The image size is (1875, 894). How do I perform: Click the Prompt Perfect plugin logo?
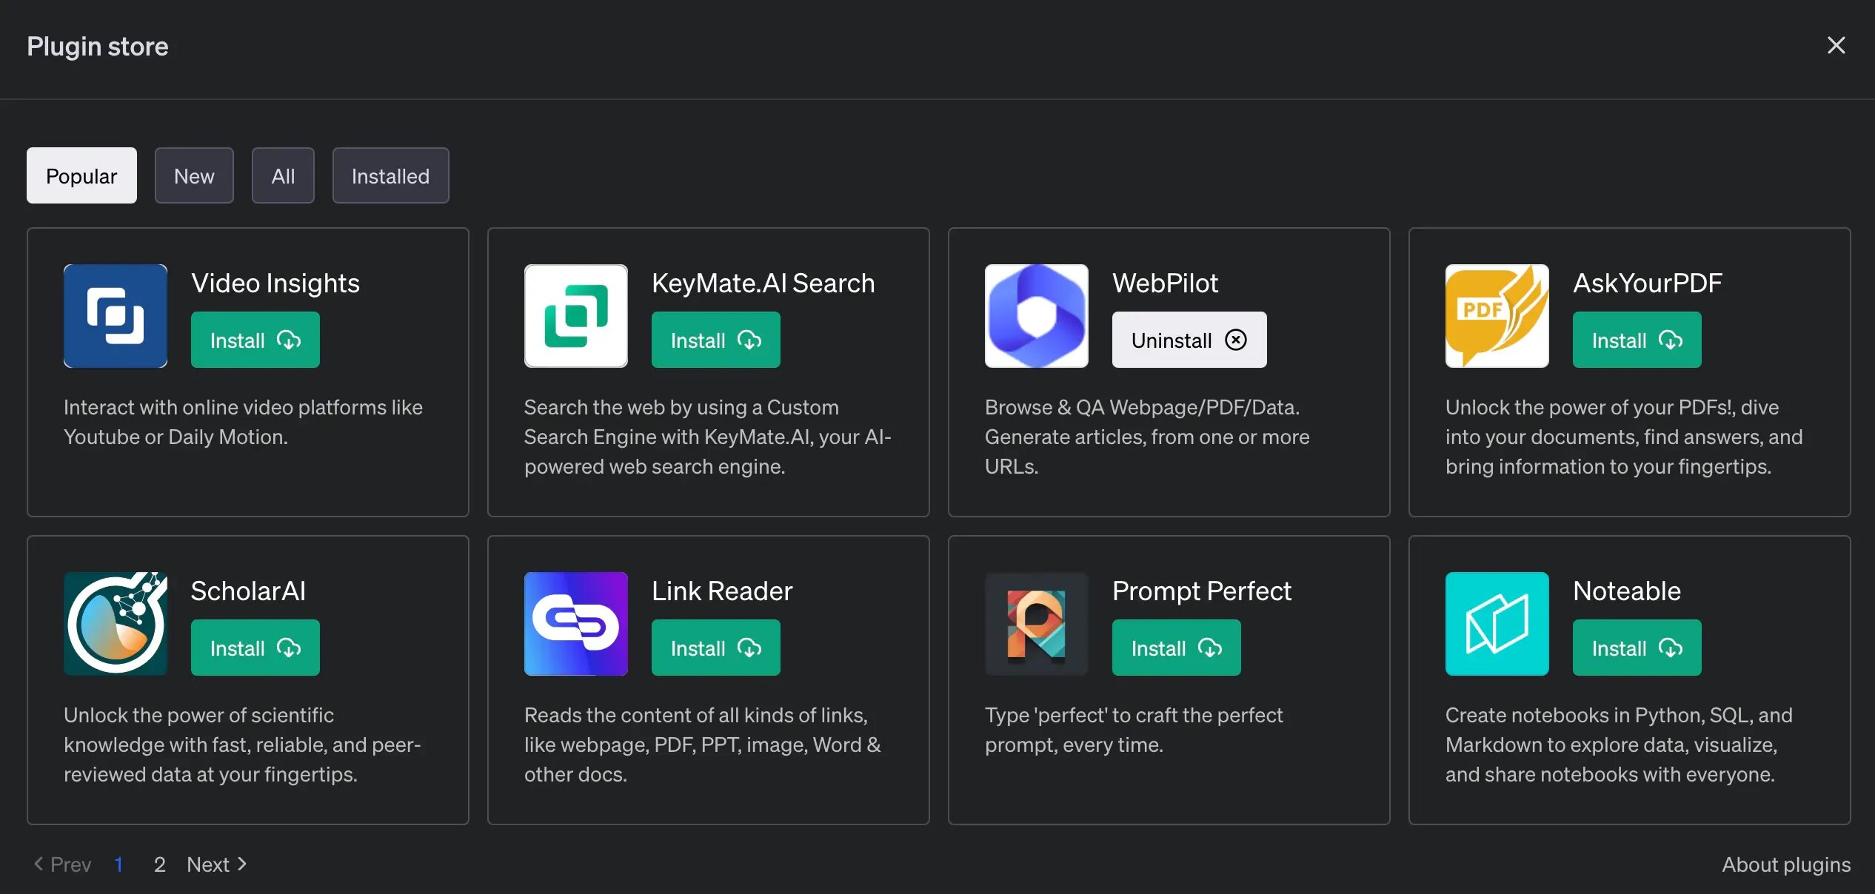(x=1037, y=624)
